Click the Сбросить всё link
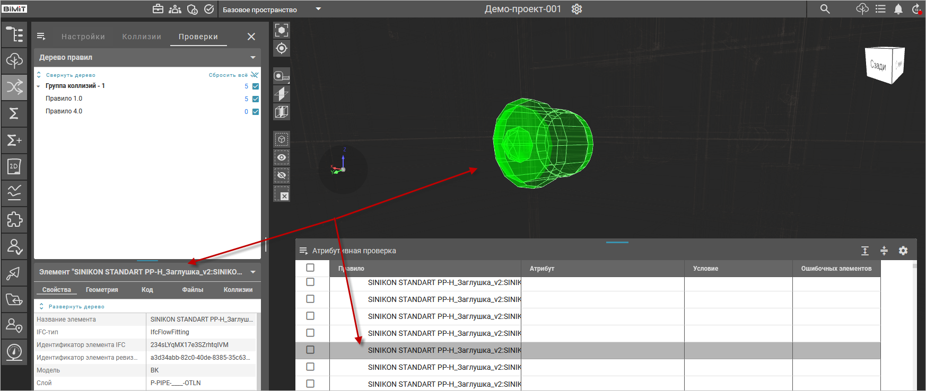This screenshot has height=391, width=926. tap(228, 75)
